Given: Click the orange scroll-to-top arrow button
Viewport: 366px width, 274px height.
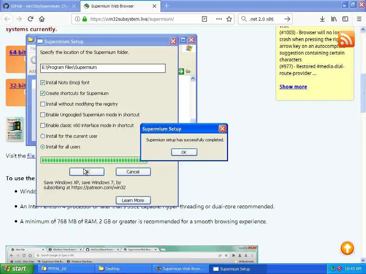Looking at the screenshot, I should 347,248.
